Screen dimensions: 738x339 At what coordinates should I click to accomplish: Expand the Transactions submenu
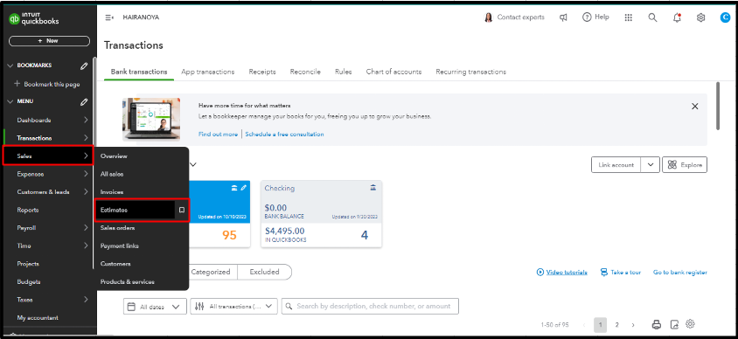coord(86,138)
